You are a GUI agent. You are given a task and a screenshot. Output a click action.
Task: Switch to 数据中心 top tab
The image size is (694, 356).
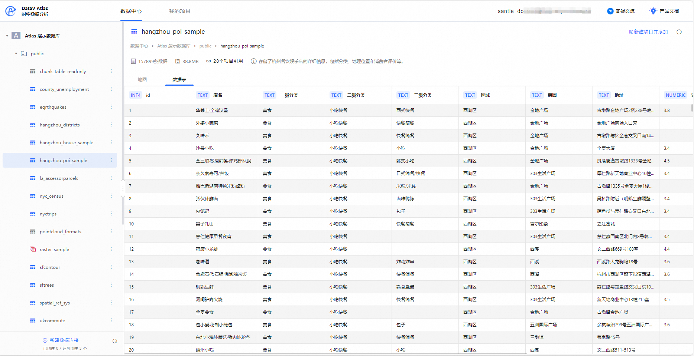point(131,11)
